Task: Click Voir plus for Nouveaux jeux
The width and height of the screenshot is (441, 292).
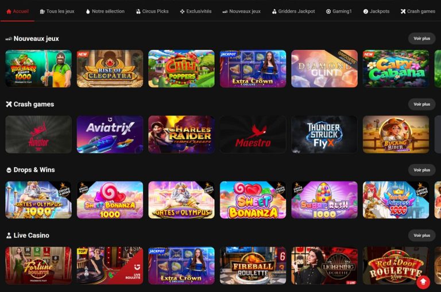Action: (x=421, y=39)
